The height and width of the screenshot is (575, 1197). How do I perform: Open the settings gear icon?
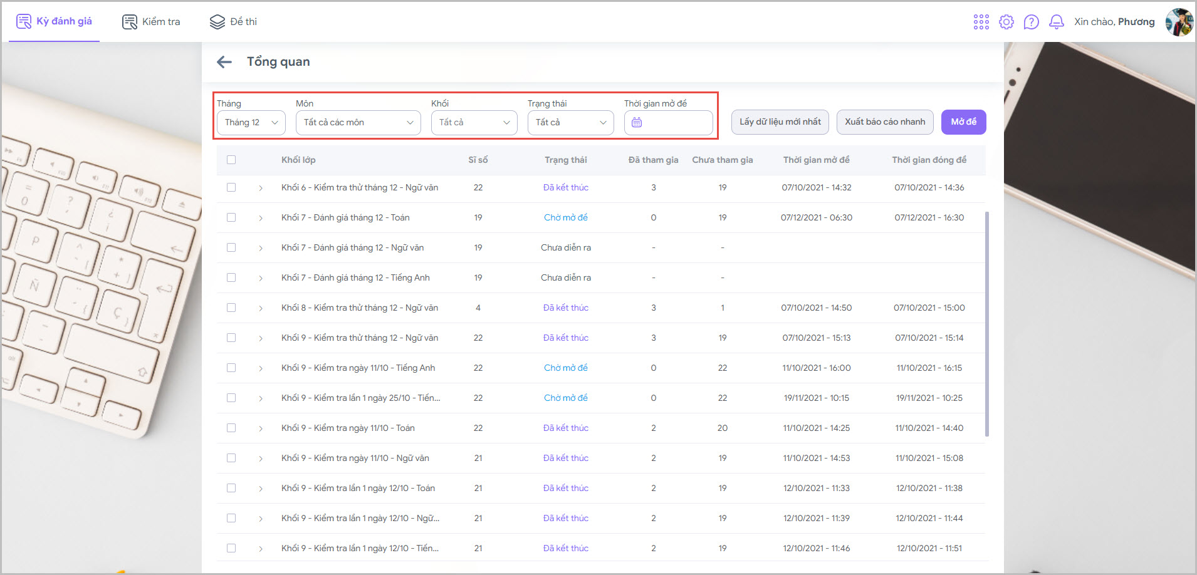click(x=1006, y=22)
